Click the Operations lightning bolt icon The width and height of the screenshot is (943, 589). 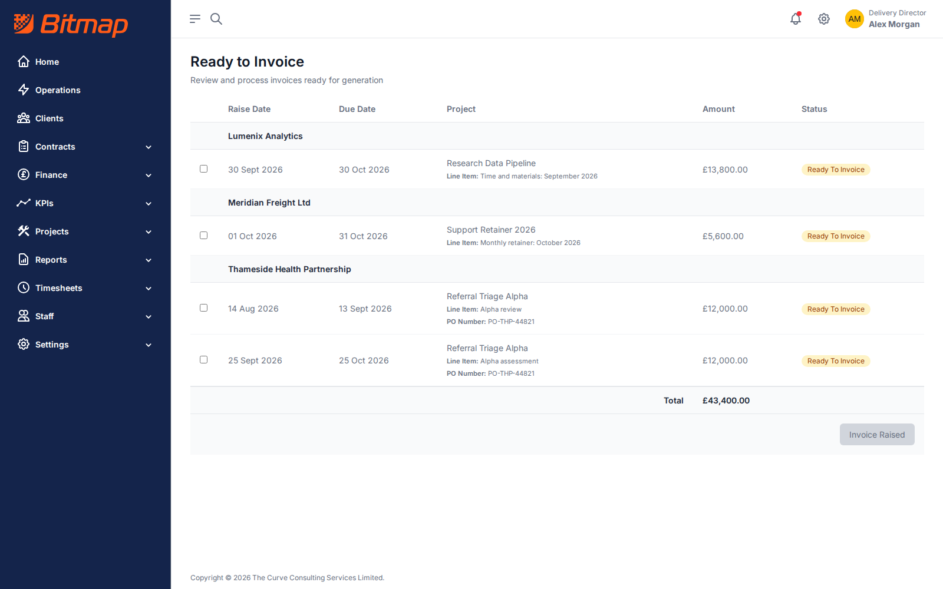pyautogui.click(x=24, y=90)
